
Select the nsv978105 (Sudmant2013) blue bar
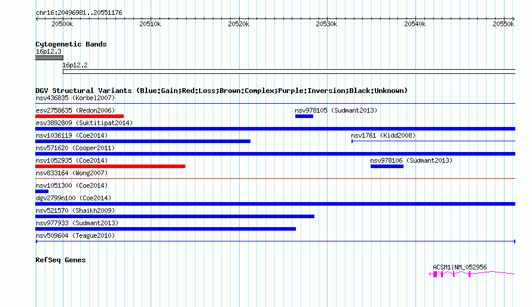304,116
